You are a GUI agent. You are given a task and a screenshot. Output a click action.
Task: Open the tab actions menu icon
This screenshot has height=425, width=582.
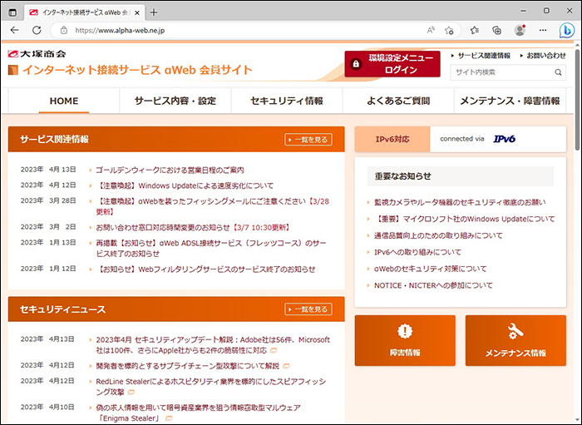point(12,12)
